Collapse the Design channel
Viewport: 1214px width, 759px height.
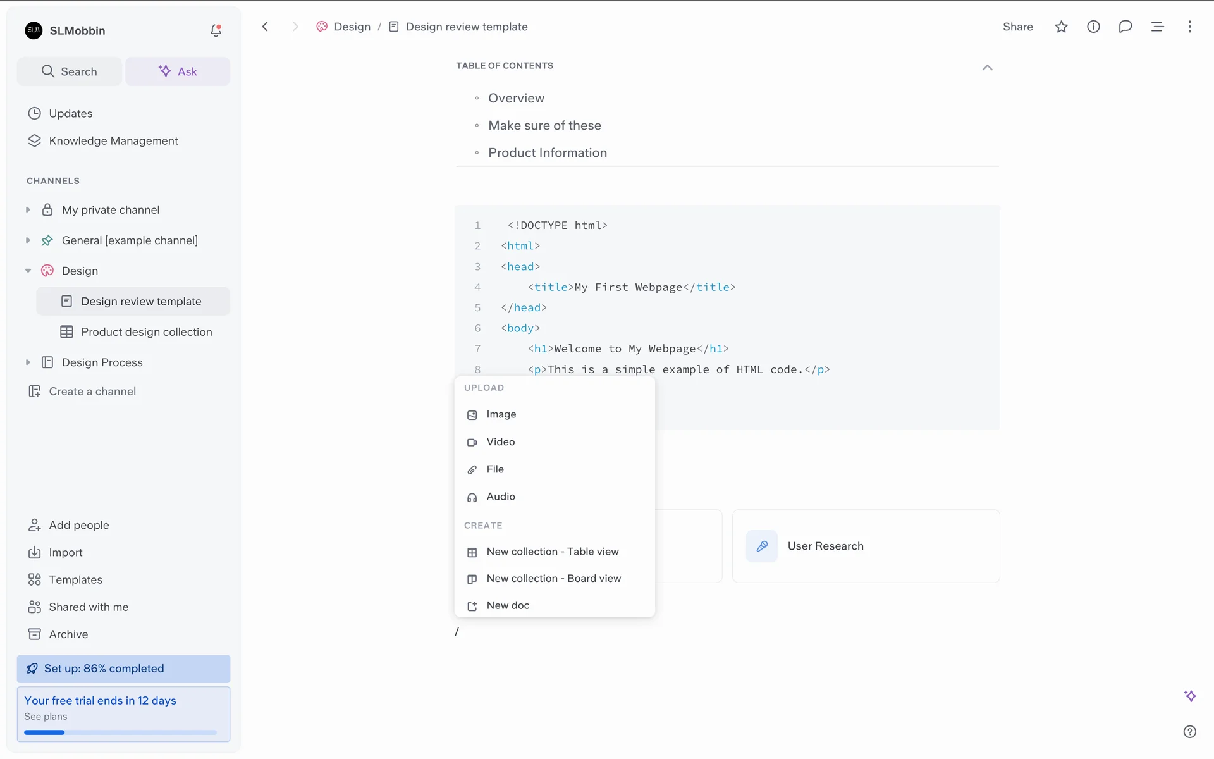28,271
